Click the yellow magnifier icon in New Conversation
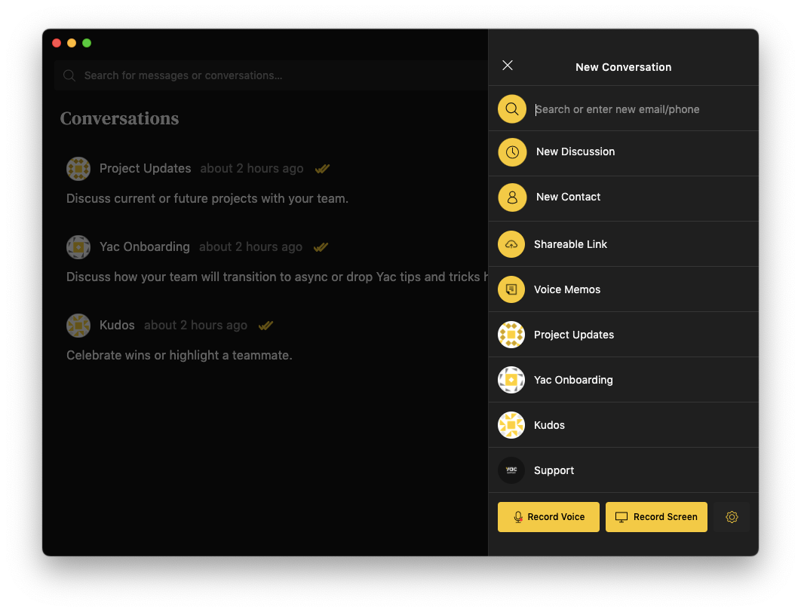This screenshot has width=801, height=612. [x=512, y=109]
